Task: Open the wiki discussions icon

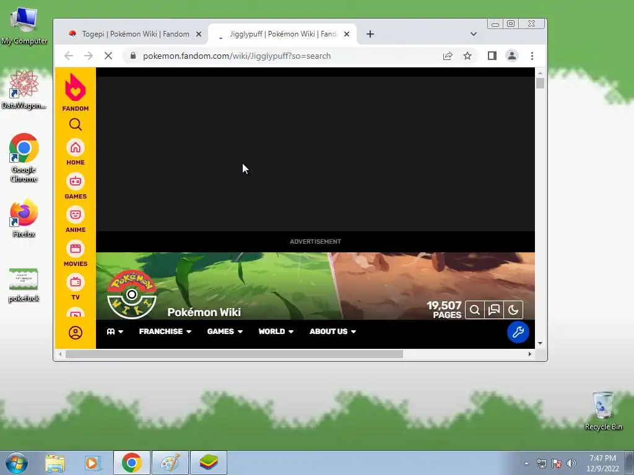Action: click(x=494, y=310)
